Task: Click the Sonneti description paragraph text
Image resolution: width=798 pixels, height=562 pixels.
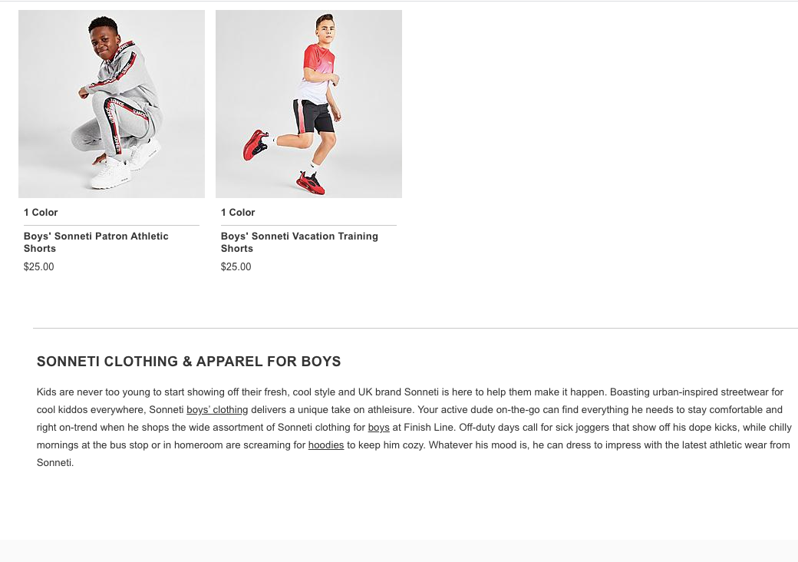Action: tap(414, 427)
